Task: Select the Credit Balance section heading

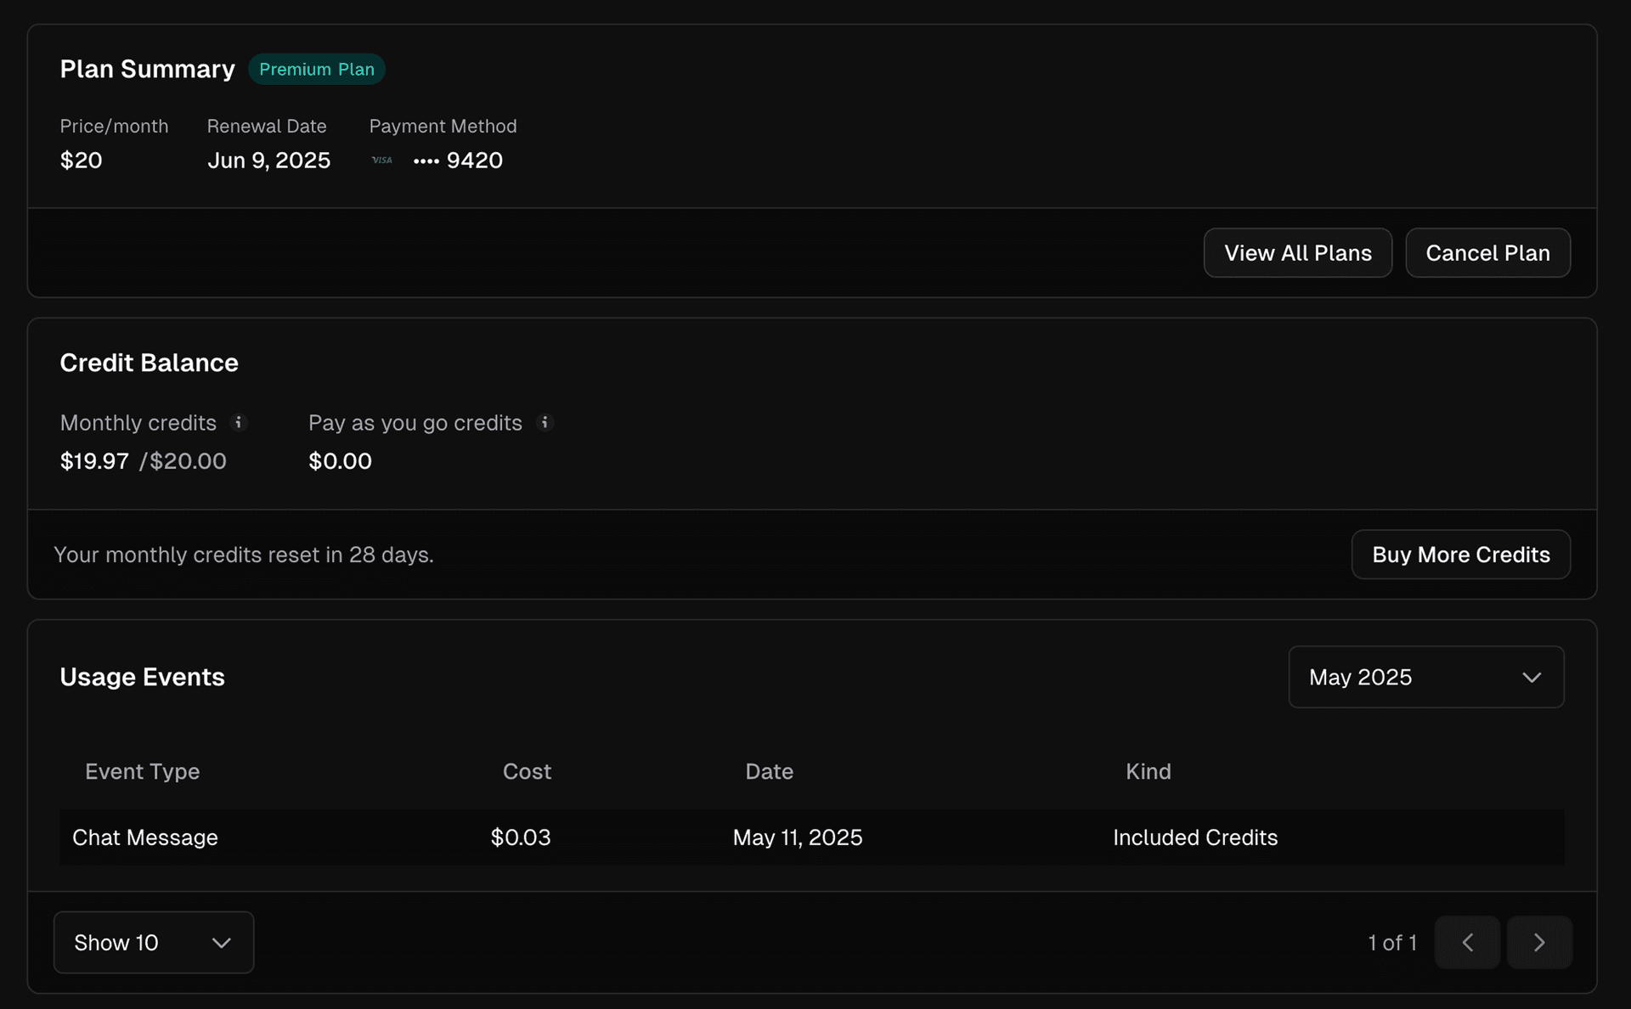Action: click(149, 363)
